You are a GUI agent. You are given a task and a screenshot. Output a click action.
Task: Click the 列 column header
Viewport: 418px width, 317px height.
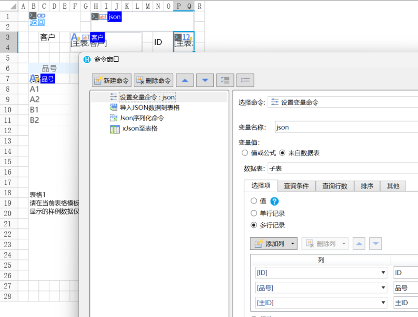(x=321, y=260)
